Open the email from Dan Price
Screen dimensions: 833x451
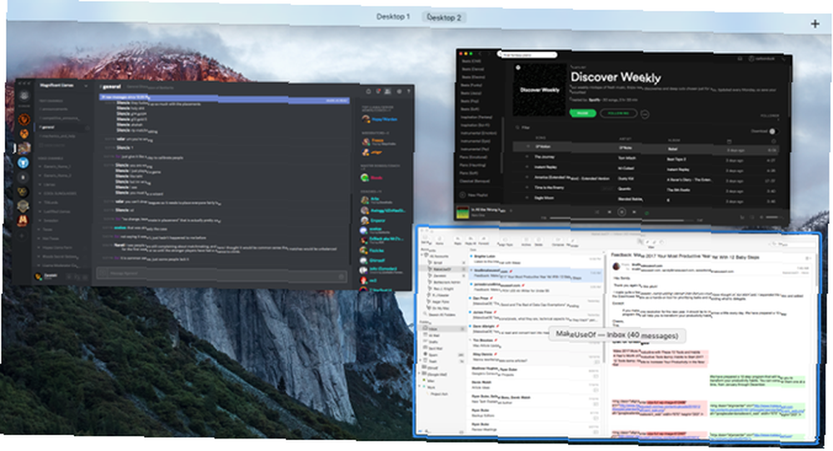(536, 301)
